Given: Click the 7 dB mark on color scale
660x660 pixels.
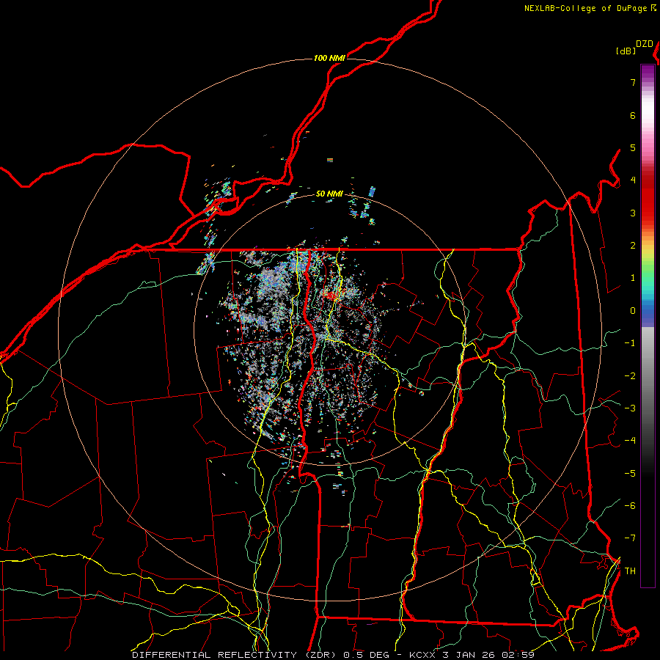Looking at the screenshot, I should point(633,82).
